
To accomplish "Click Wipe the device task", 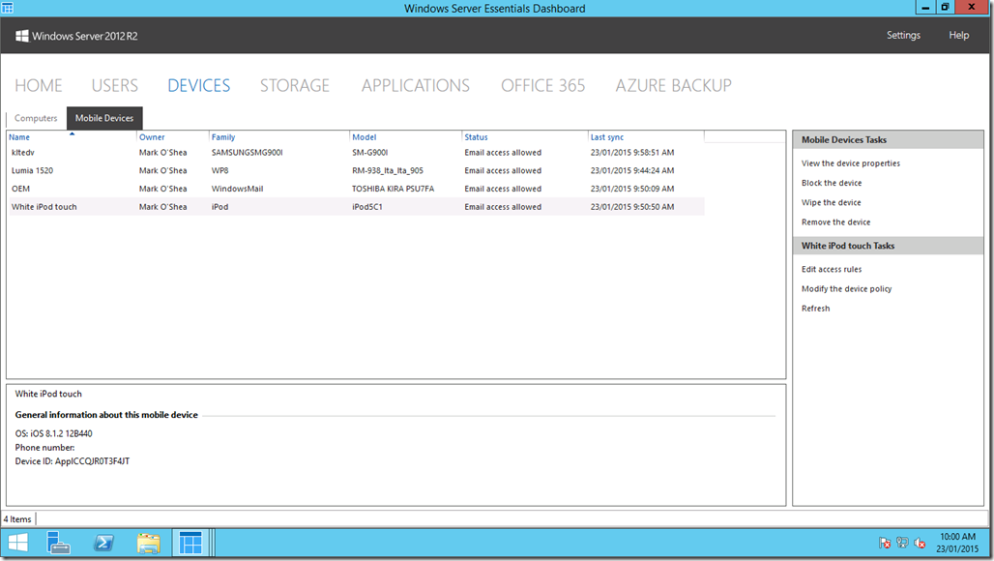I will click(x=832, y=203).
